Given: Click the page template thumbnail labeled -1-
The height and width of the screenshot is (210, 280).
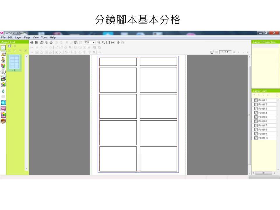Looking at the screenshot, I should pyautogui.click(x=14, y=62).
